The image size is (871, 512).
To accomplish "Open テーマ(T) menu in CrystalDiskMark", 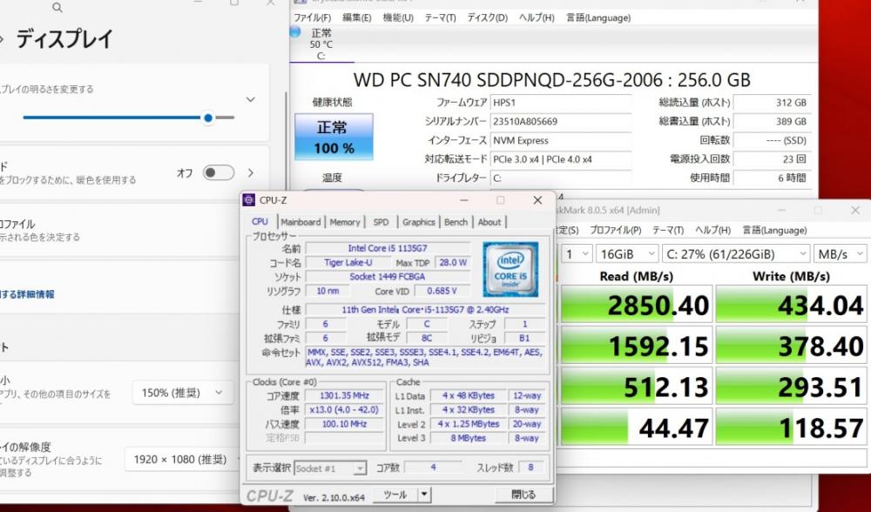I will click(668, 230).
